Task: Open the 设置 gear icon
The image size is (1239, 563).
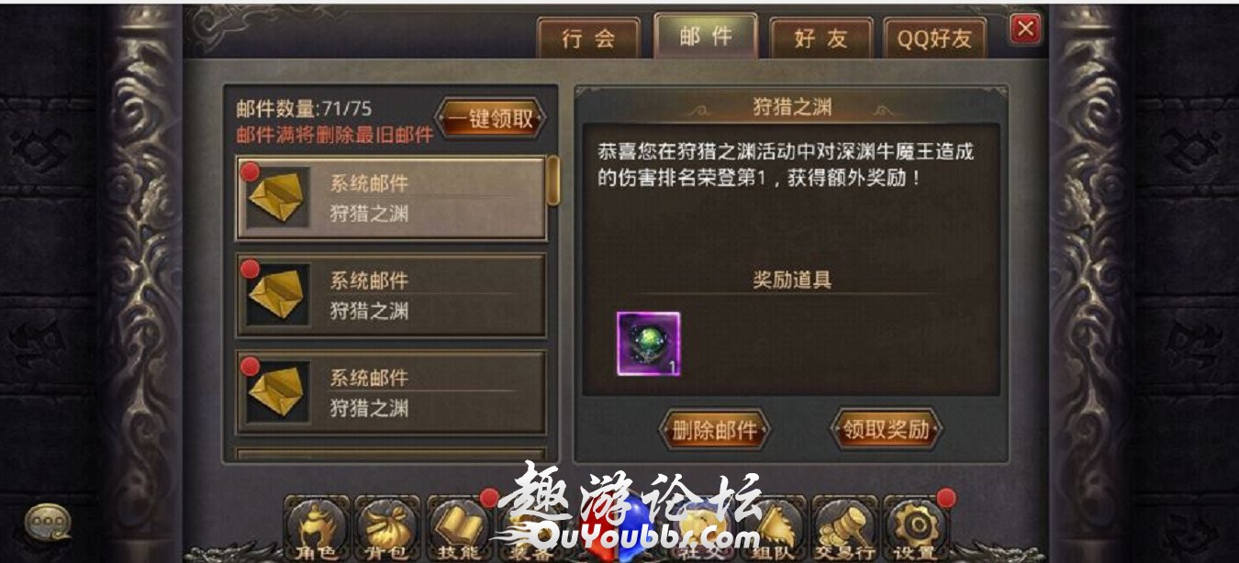Action: pos(915,530)
